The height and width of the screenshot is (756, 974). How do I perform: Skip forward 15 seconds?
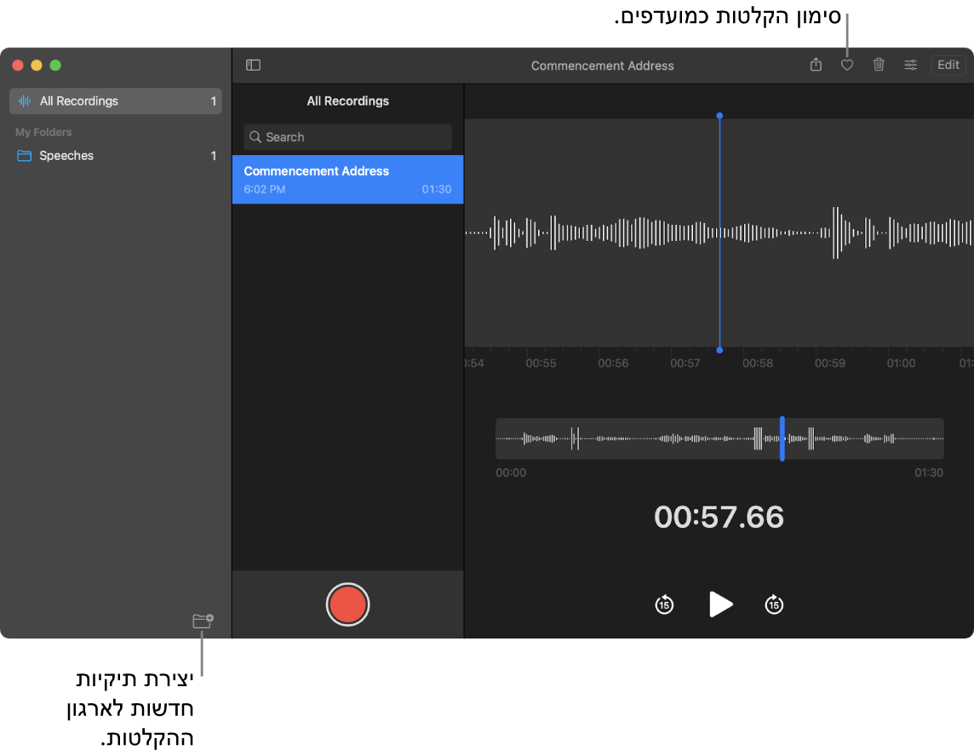773,604
